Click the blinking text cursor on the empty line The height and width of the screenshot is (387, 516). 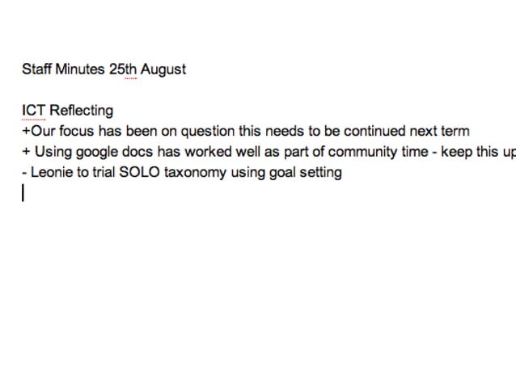tap(23, 193)
